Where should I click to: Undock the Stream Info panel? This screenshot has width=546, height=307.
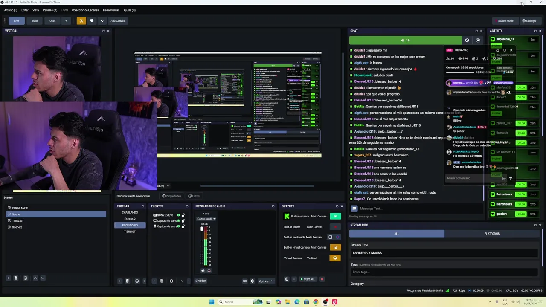(x=535, y=225)
